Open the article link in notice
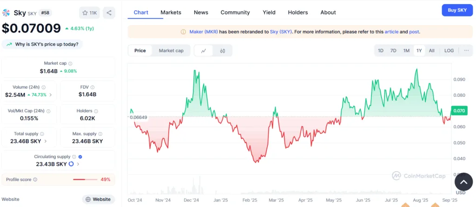This screenshot has height=207, width=476. click(391, 32)
